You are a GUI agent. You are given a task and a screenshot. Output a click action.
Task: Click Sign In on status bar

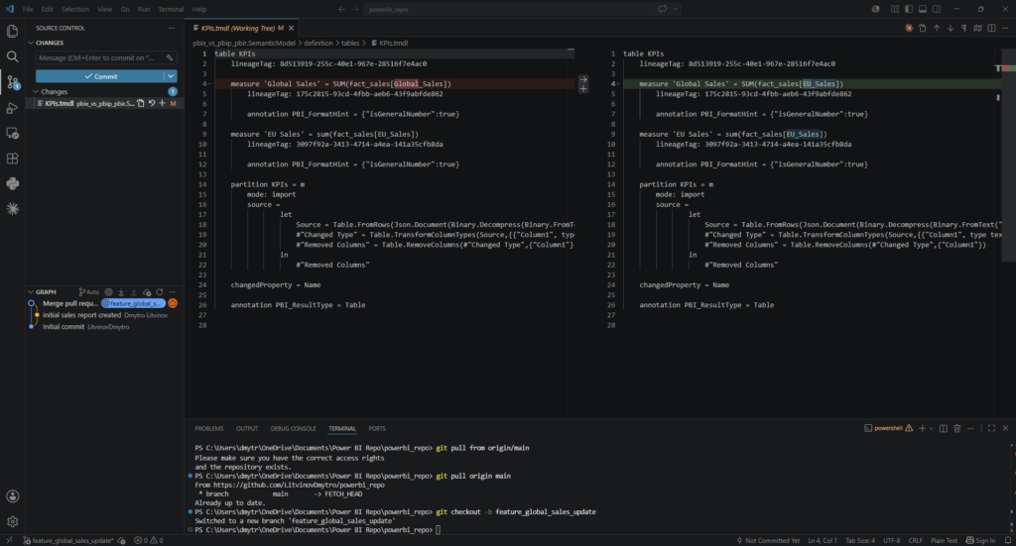tap(980, 540)
